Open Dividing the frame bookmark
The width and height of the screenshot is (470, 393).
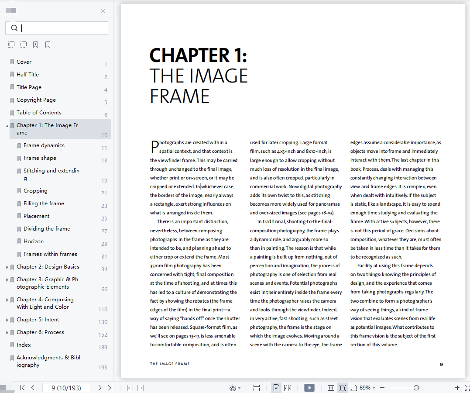coord(47,229)
